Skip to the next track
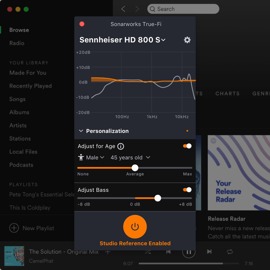The image size is (270, 270). [x=209, y=252]
